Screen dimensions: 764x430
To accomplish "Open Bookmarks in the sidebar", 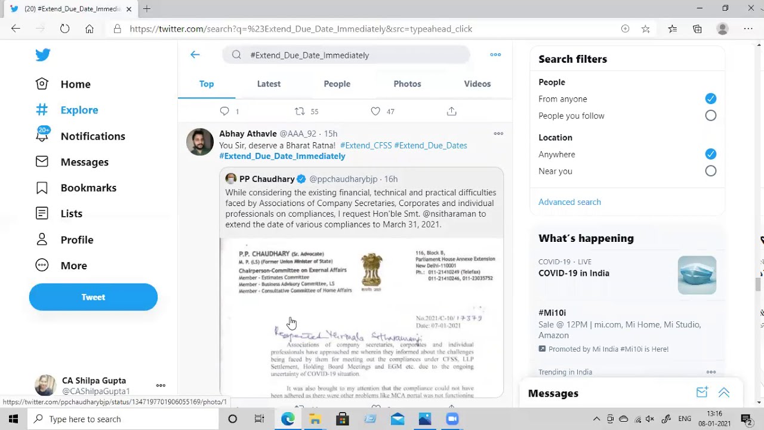I will tap(76, 188).
